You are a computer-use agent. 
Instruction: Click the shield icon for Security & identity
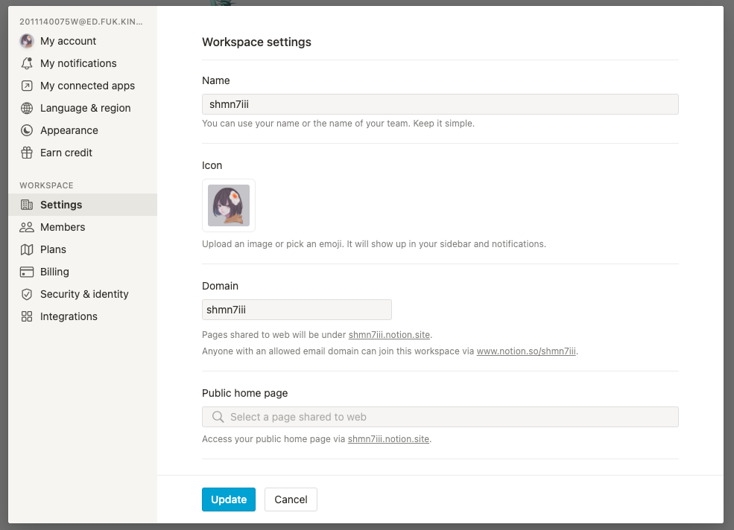point(27,294)
